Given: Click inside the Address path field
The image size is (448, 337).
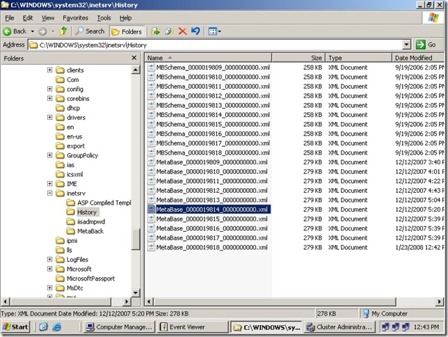Looking at the screenshot, I should tap(215, 45).
